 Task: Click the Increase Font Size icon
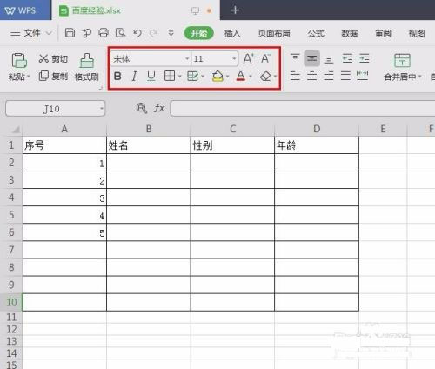pos(248,58)
